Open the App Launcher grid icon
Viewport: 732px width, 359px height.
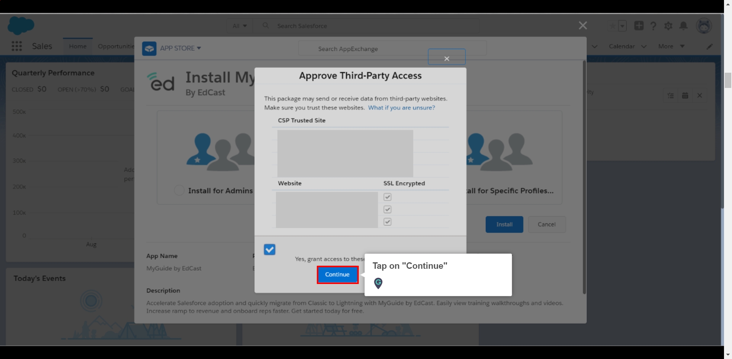click(17, 46)
